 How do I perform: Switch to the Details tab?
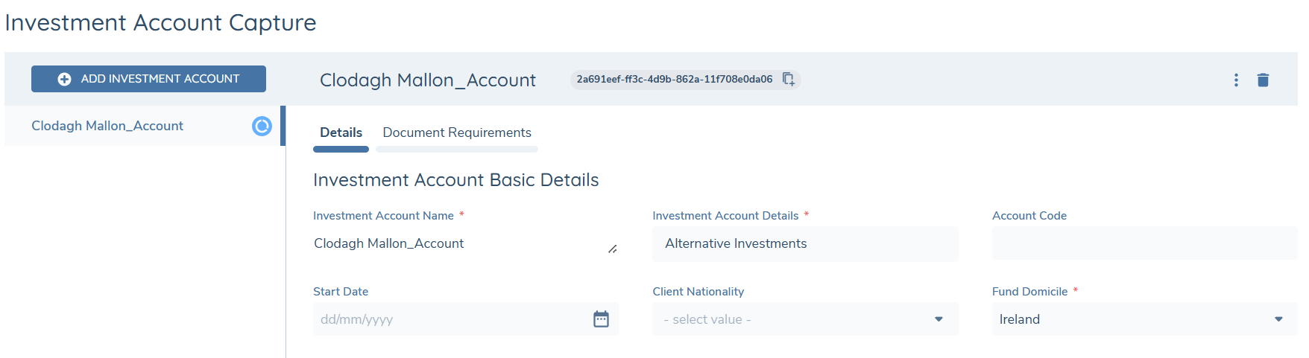click(x=341, y=132)
